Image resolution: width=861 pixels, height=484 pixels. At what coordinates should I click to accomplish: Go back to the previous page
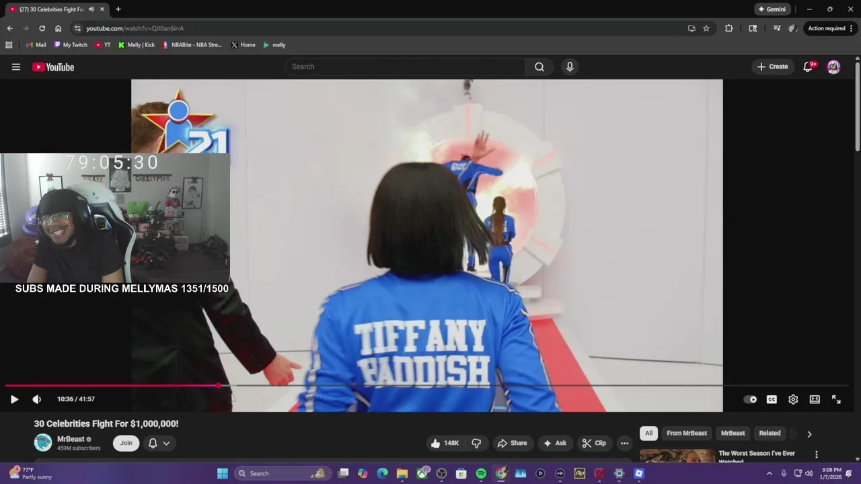[x=9, y=28]
